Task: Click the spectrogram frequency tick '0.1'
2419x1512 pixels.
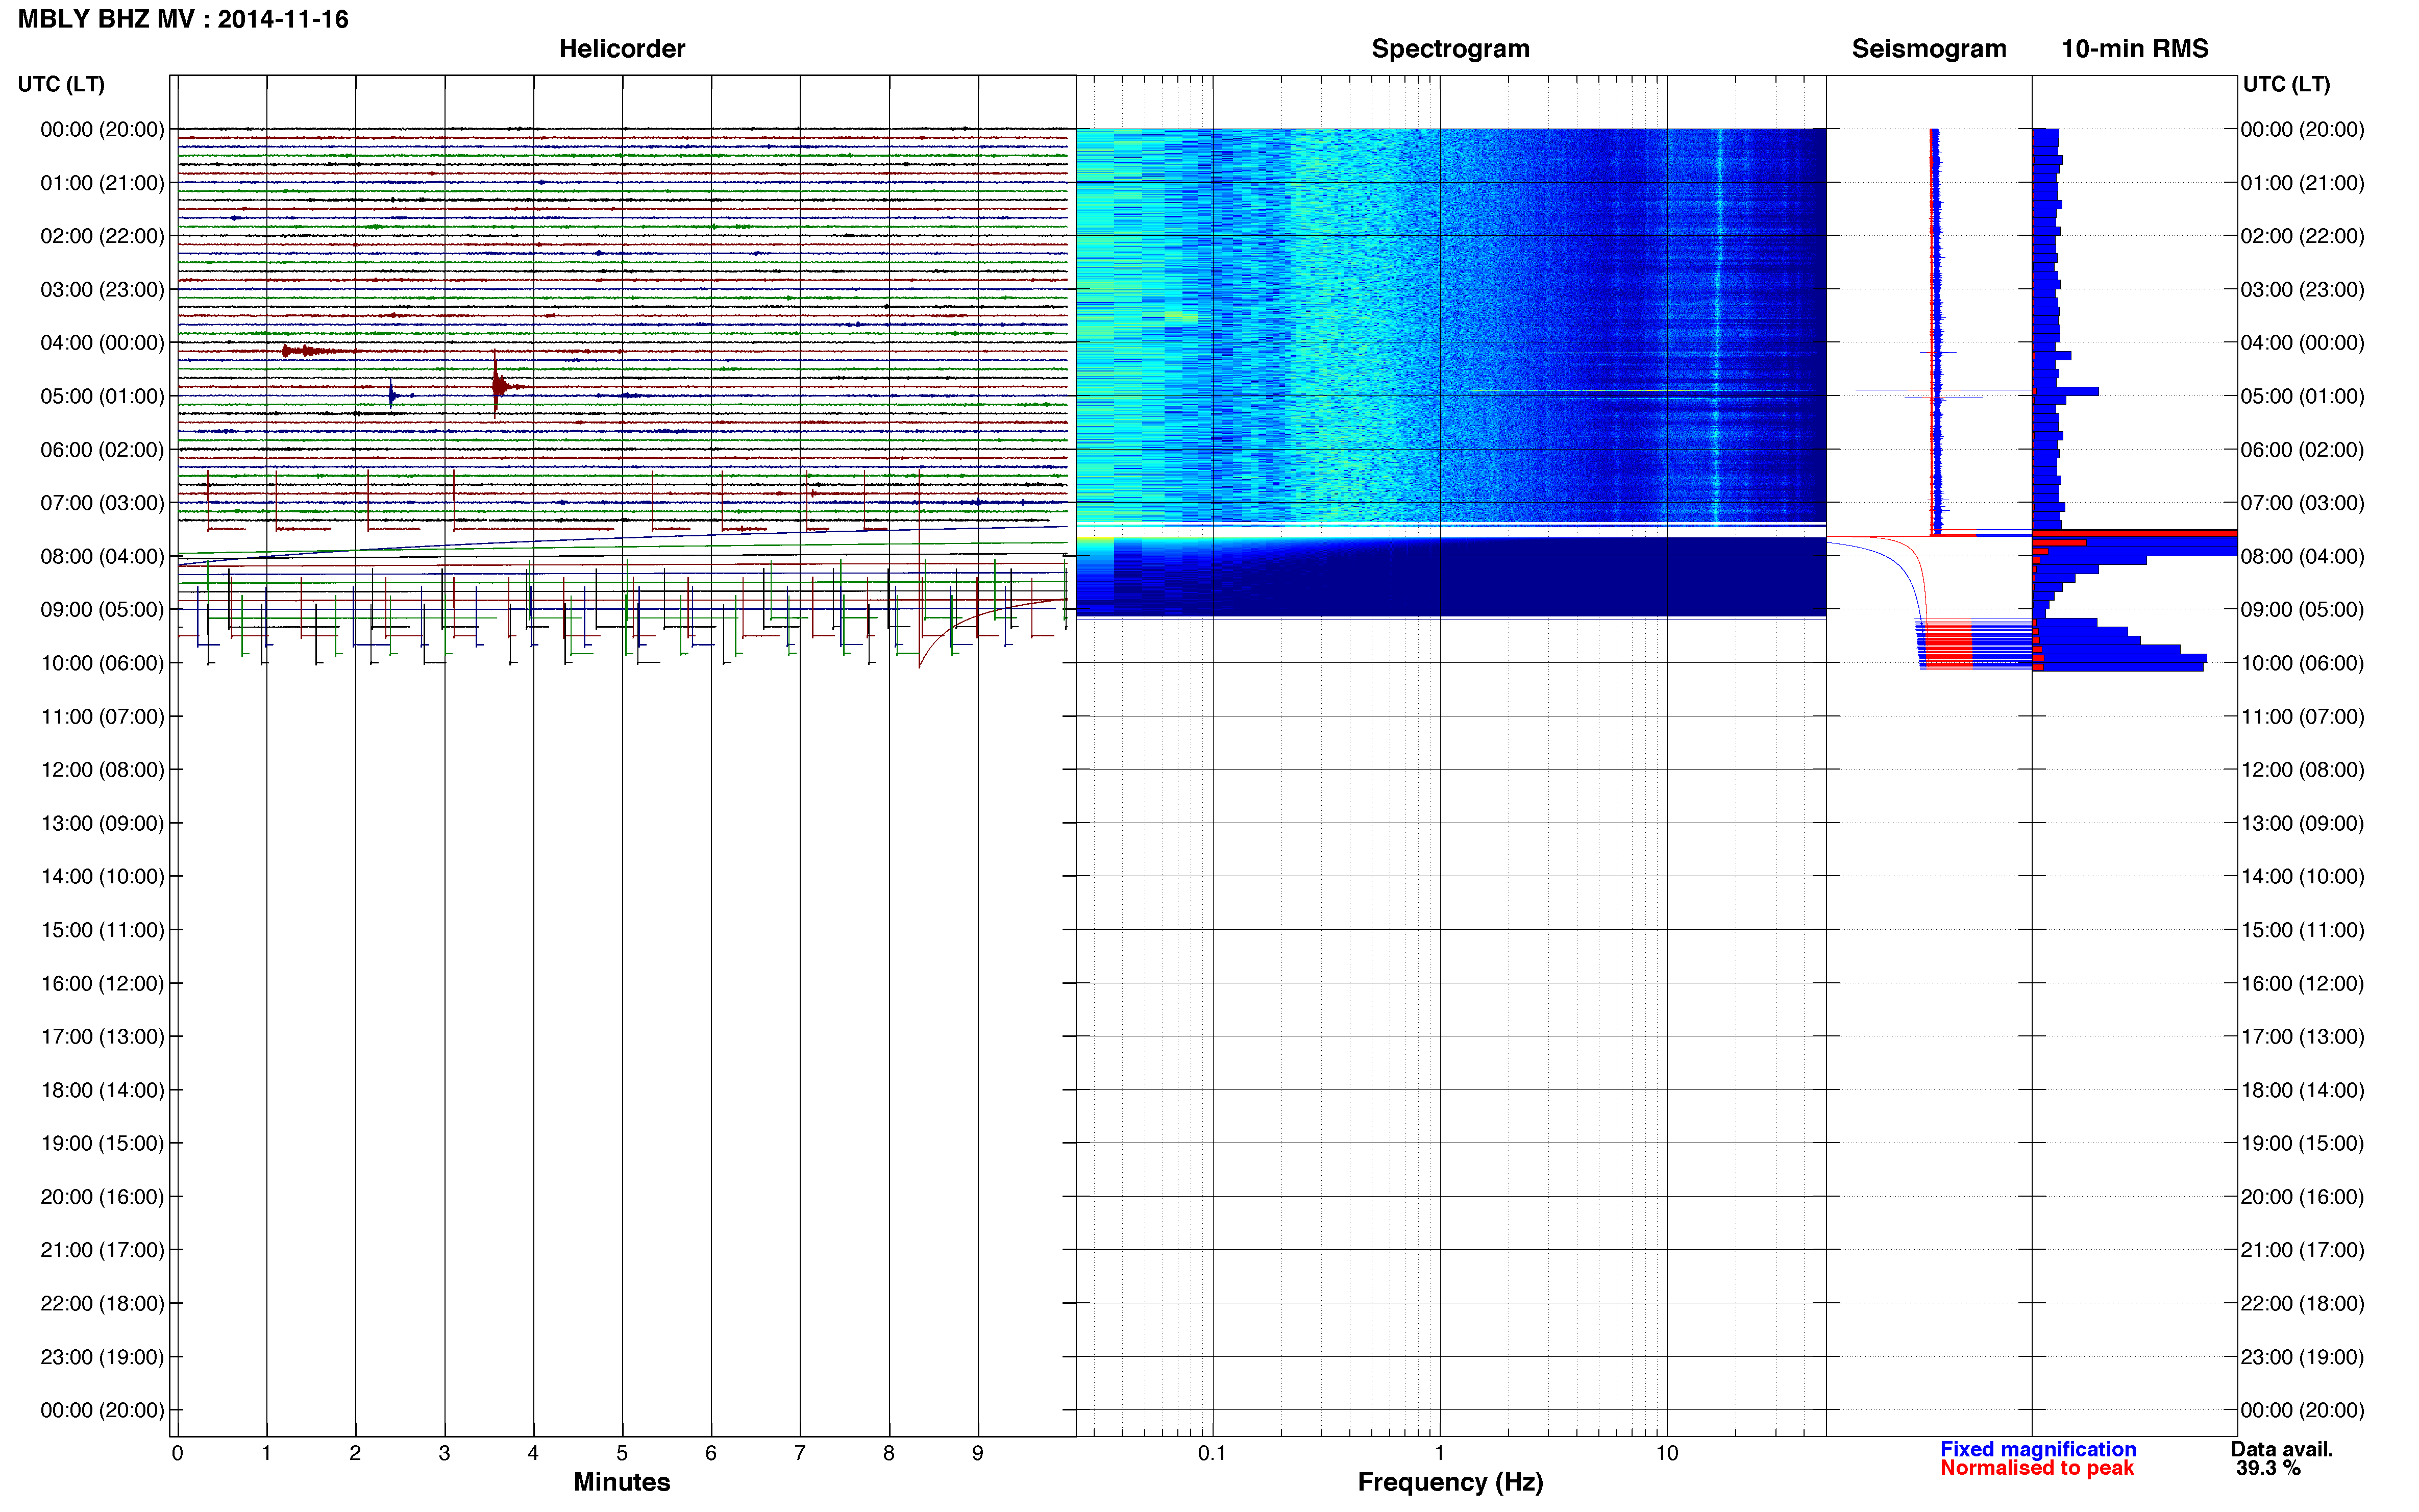Action: tap(1212, 1453)
